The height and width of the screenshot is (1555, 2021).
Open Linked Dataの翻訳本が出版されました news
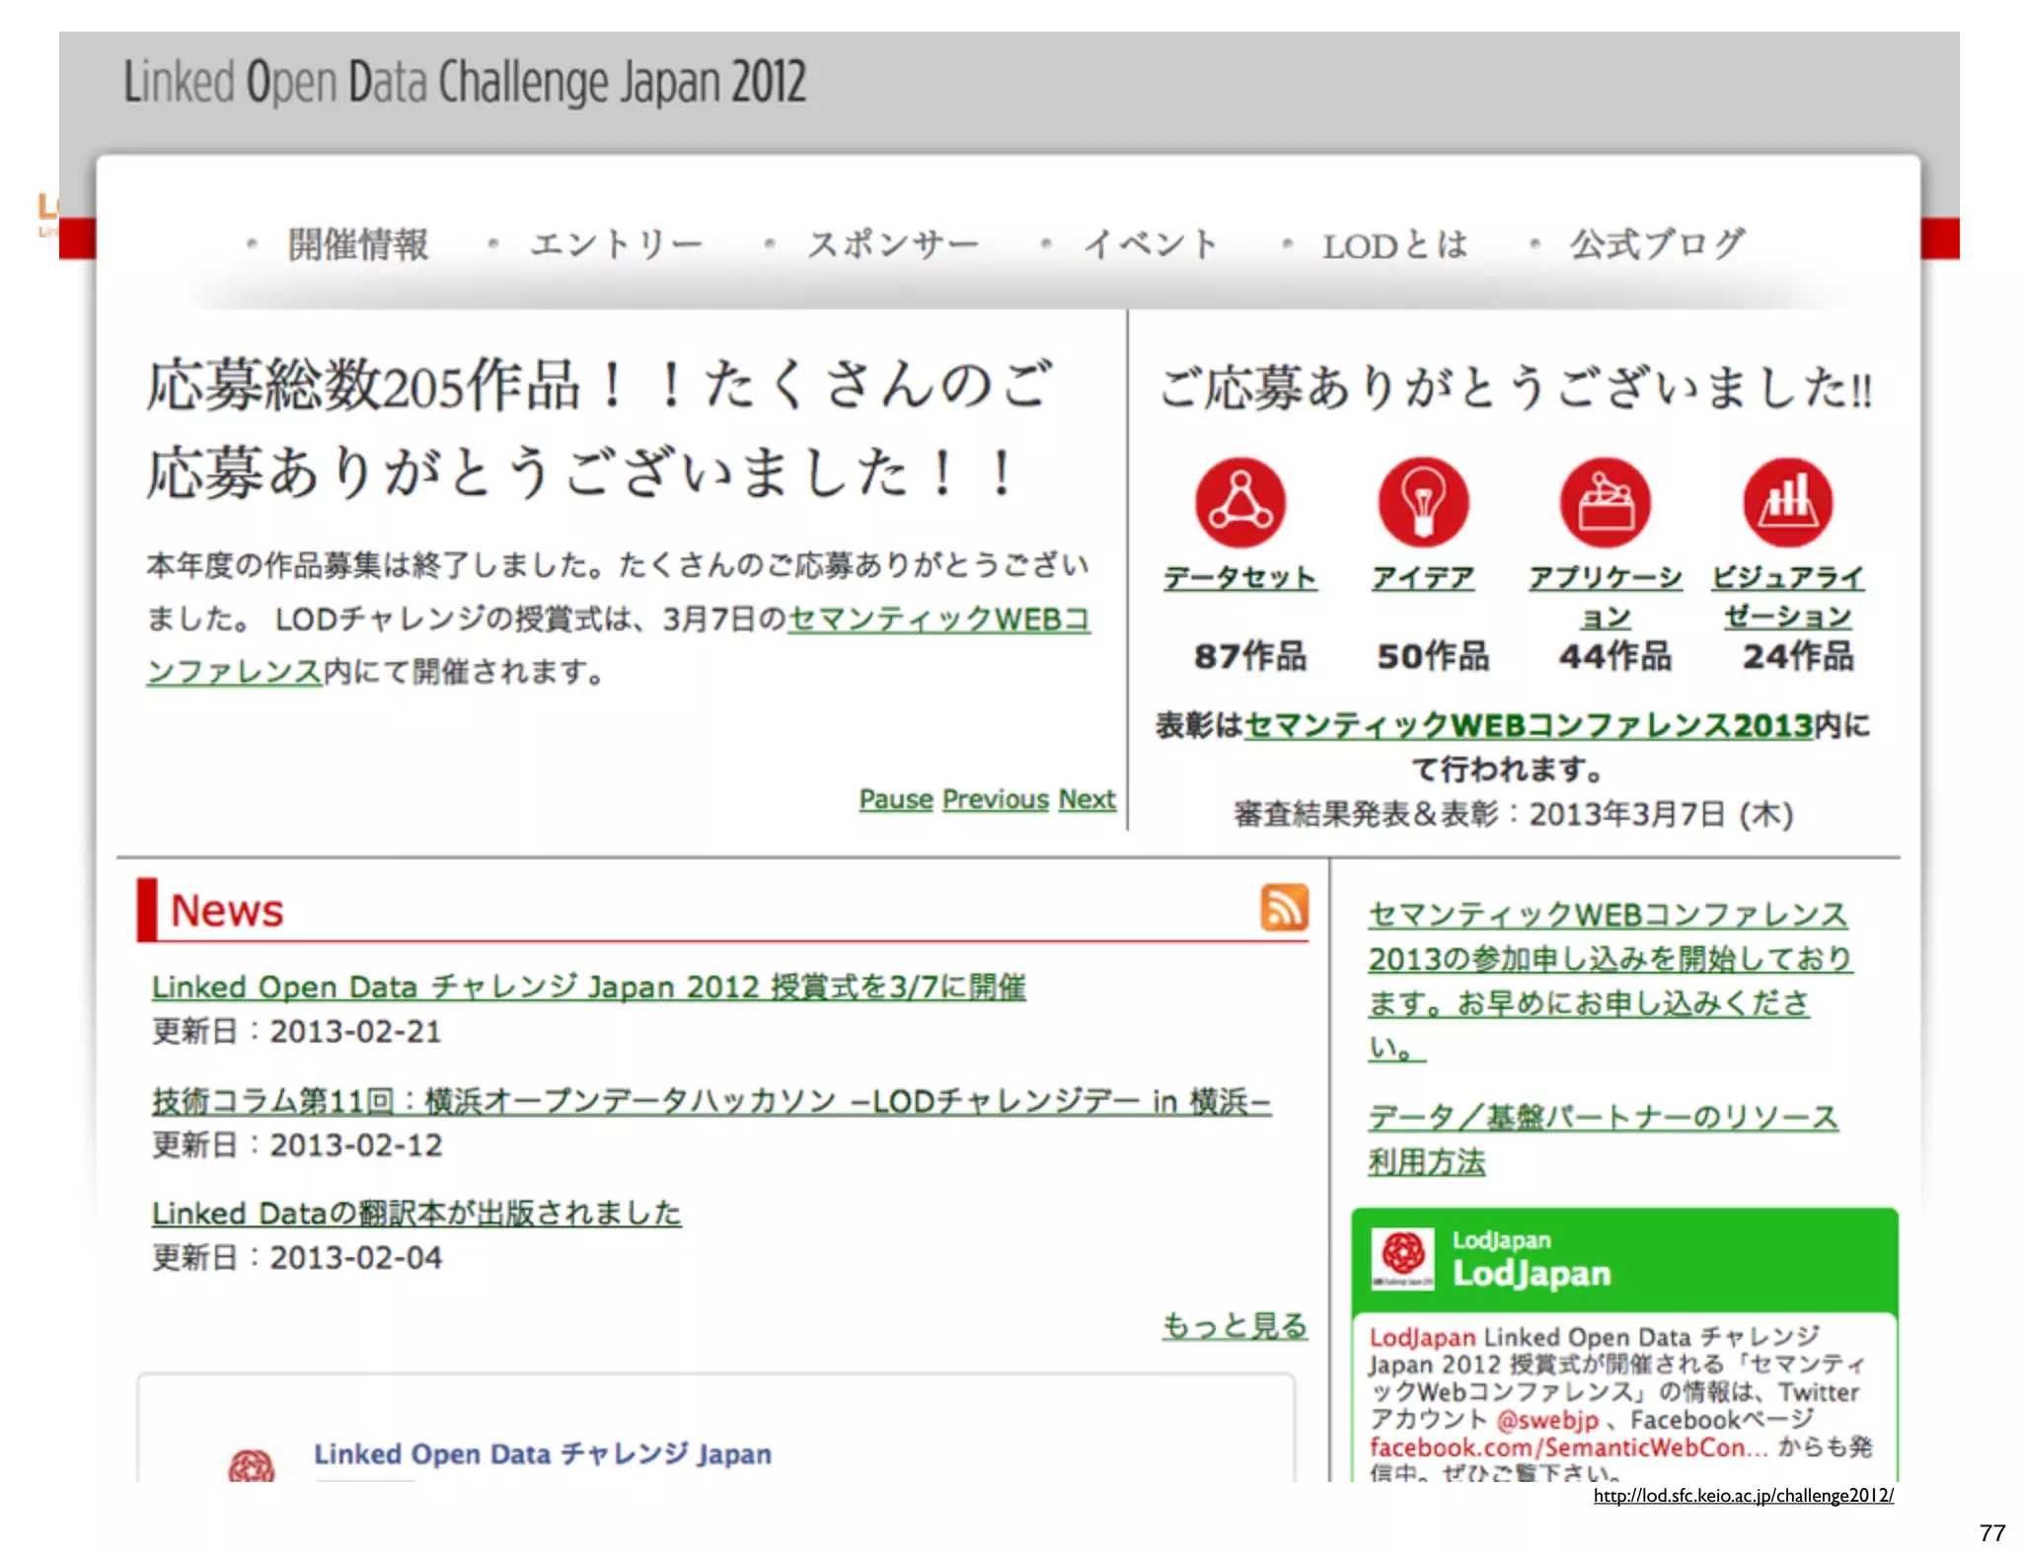pos(416,1213)
